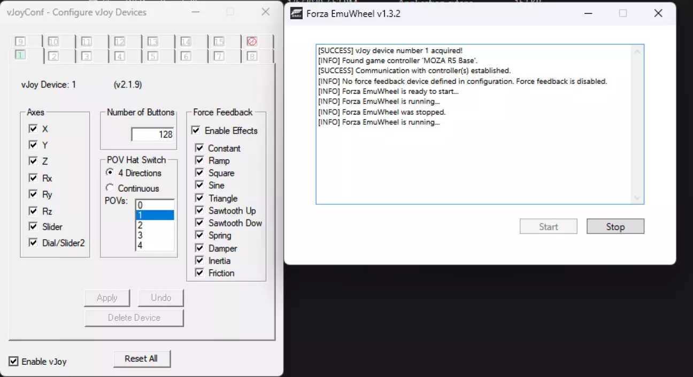Select 0 in the POVs list
The image size is (693, 377).
coord(155,205)
